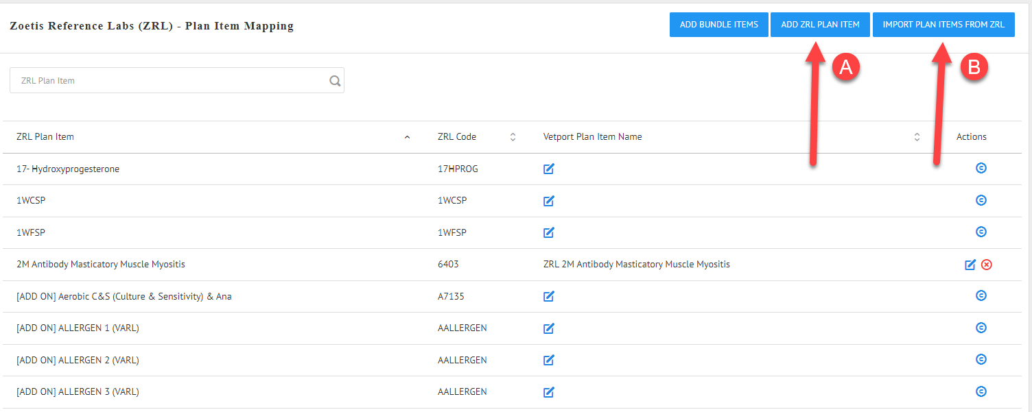This screenshot has height=412, width=1032.
Task: Click the magnifying glass search icon
Action: [335, 81]
